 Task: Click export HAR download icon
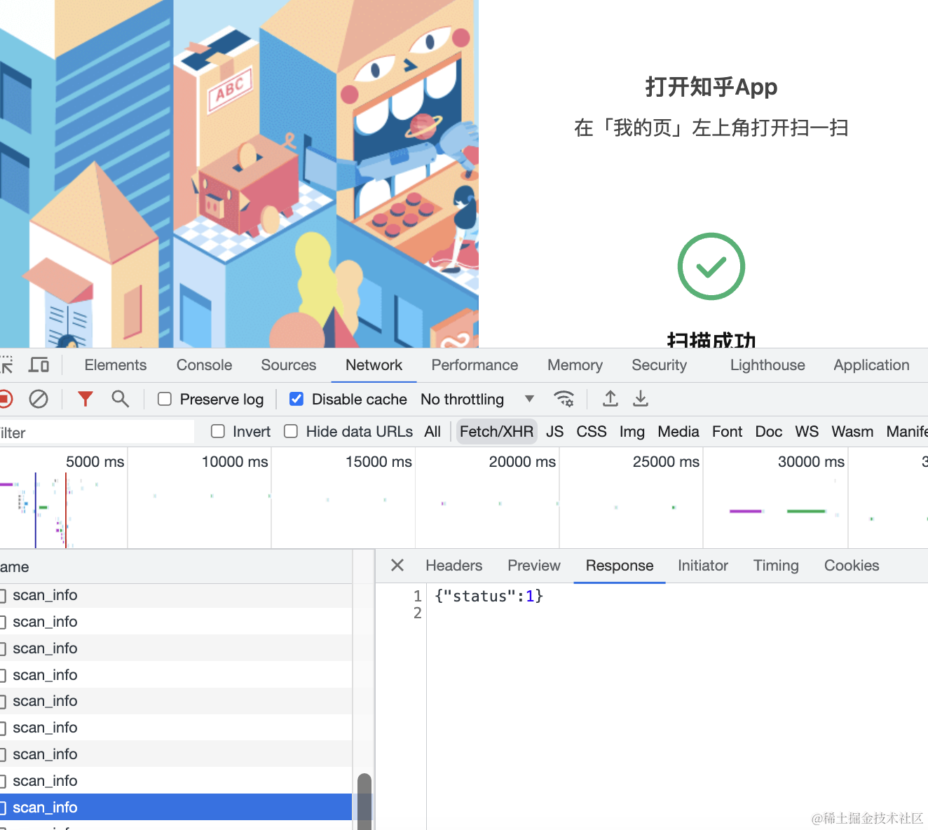[x=641, y=400]
